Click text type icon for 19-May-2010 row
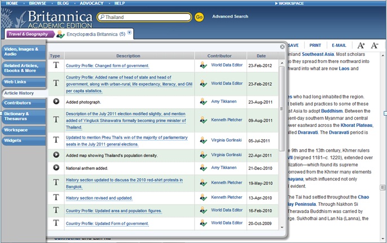This screenshot has width=387, height=243. tap(56, 182)
